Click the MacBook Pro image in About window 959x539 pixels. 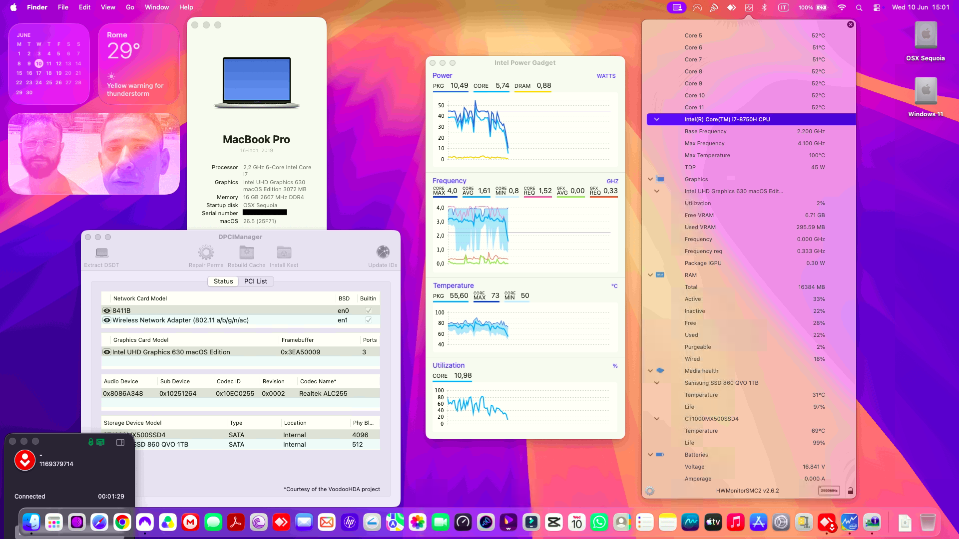pos(257,82)
